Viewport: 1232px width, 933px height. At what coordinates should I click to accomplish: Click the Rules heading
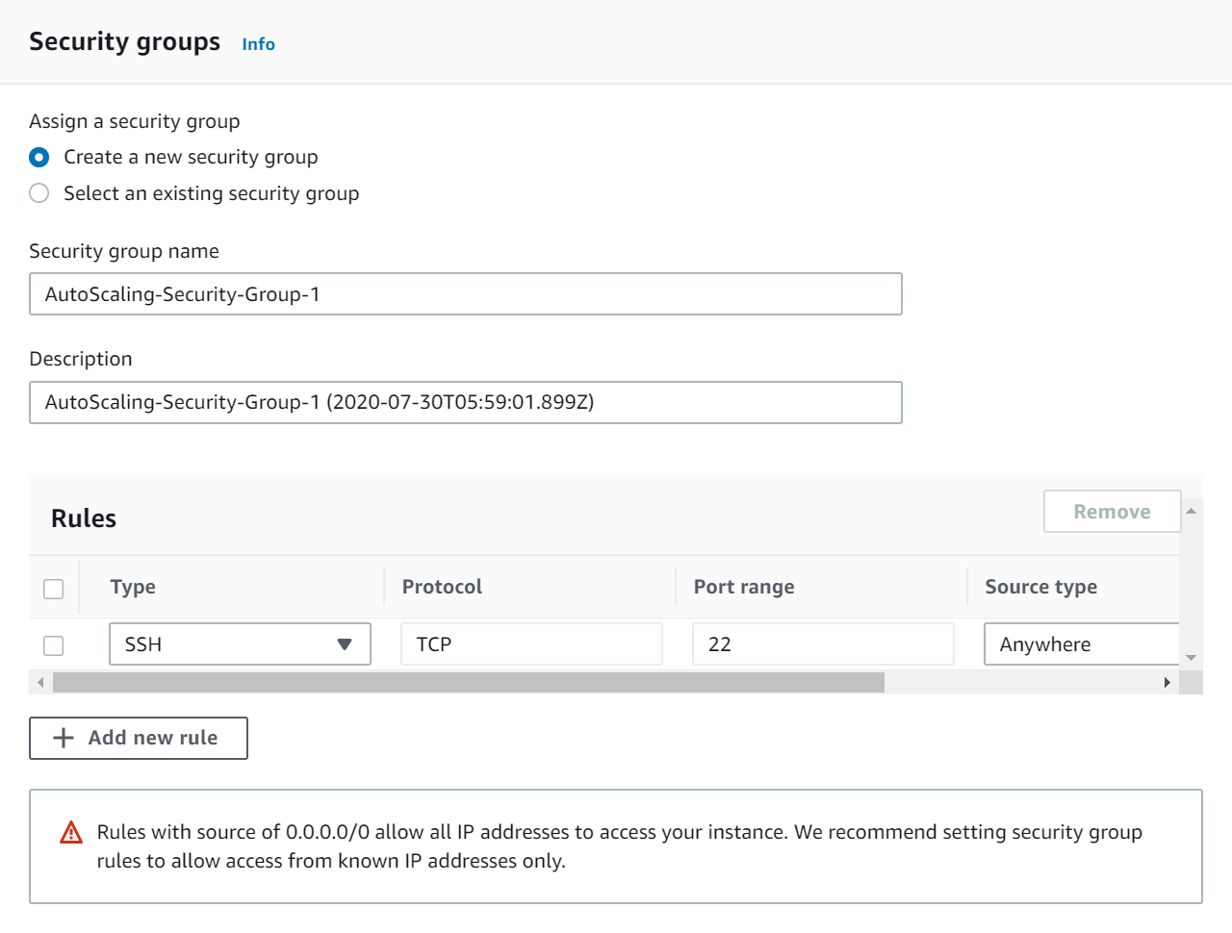(x=84, y=518)
